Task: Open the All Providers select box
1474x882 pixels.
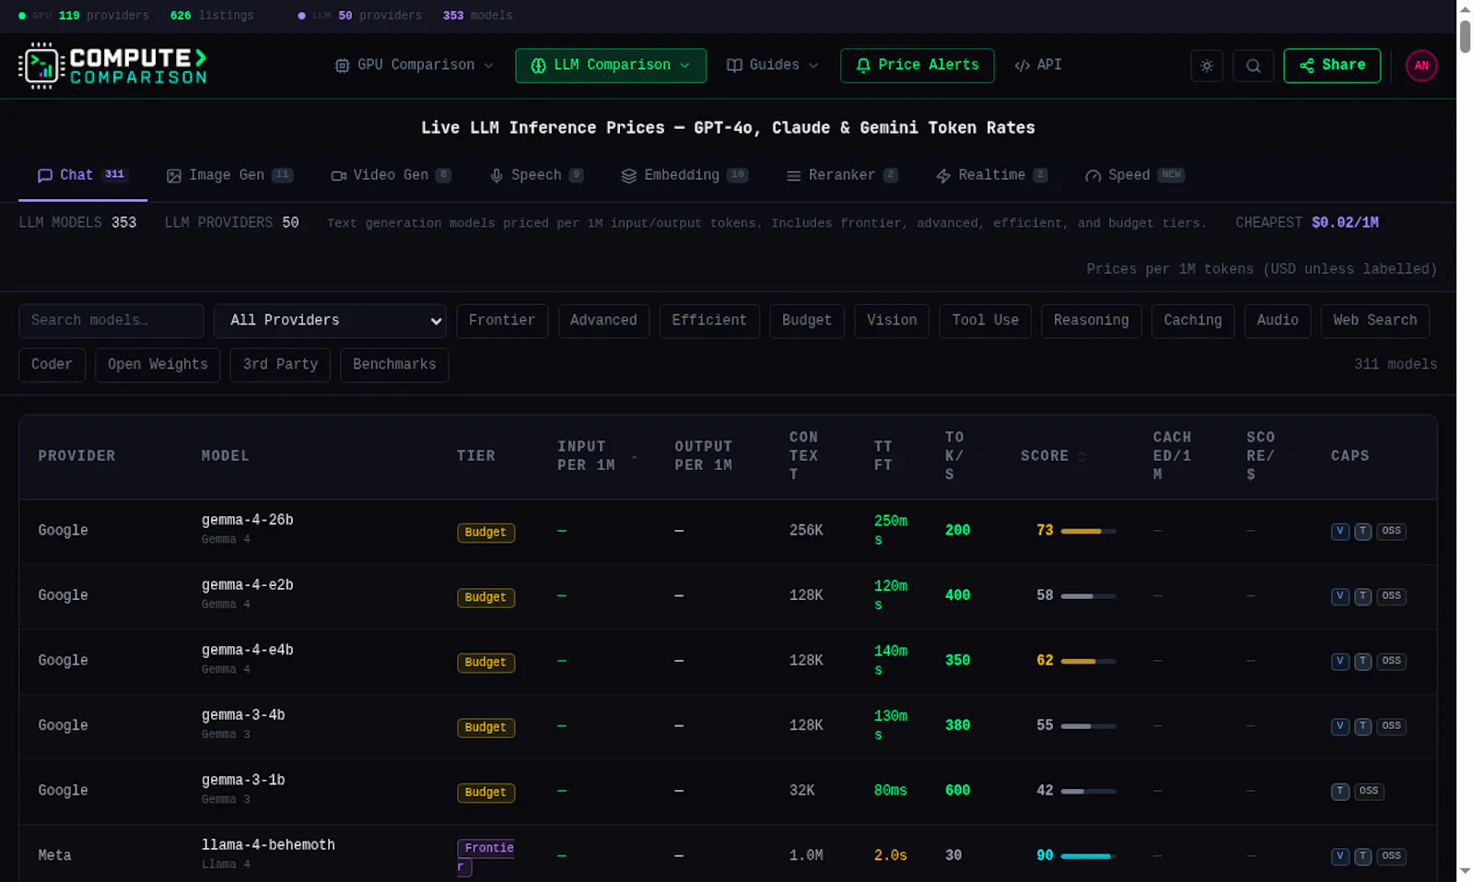Action: (331, 321)
